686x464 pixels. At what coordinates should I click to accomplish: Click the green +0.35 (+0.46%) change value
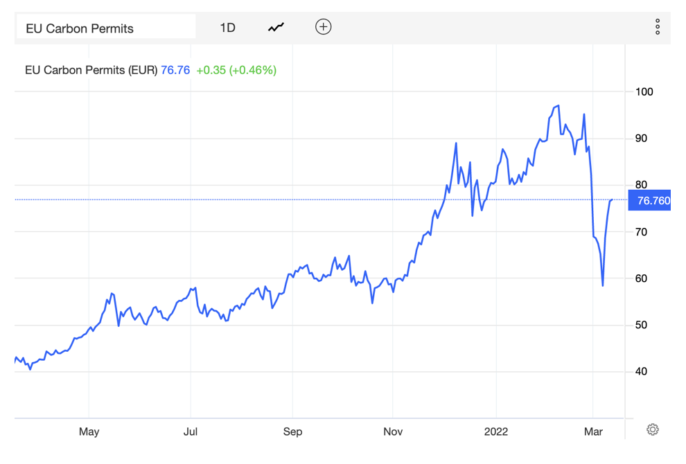236,70
